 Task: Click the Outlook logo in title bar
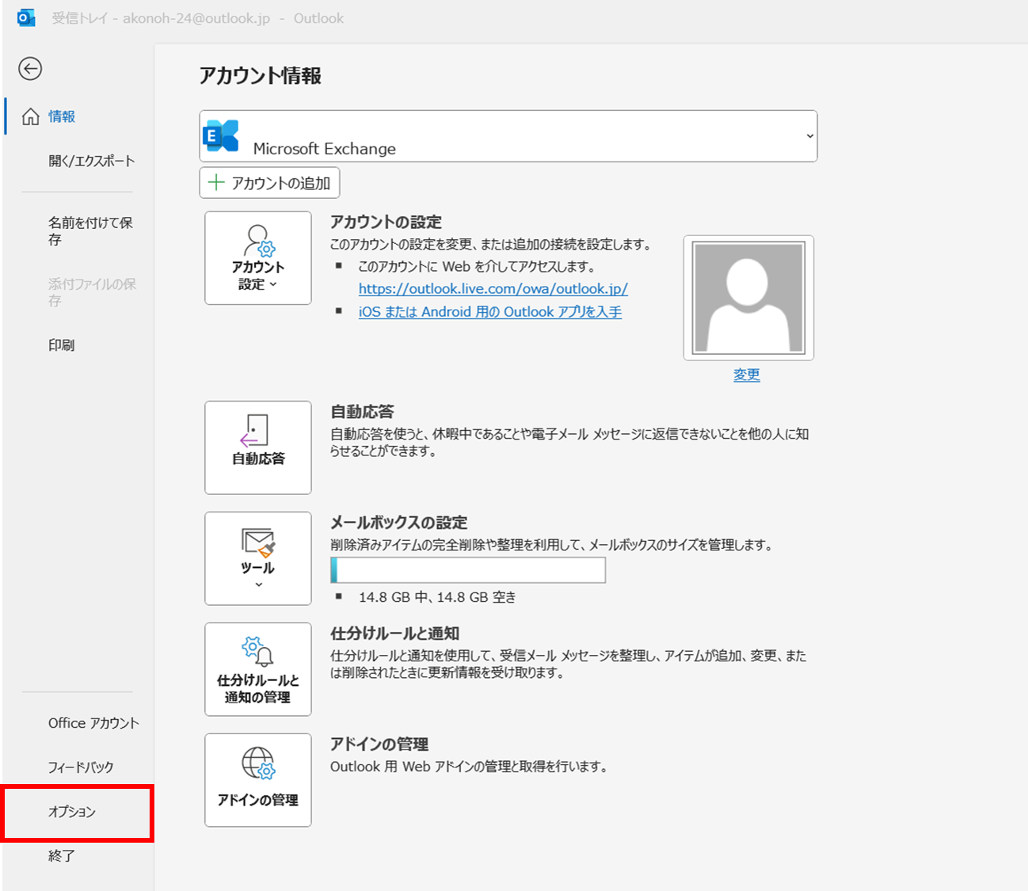click(26, 18)
